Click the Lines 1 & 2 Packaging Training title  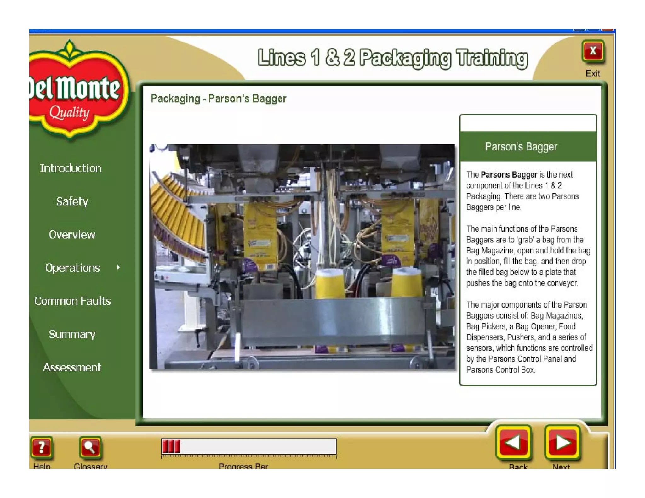pyautogui.click(x=392, y=58)
